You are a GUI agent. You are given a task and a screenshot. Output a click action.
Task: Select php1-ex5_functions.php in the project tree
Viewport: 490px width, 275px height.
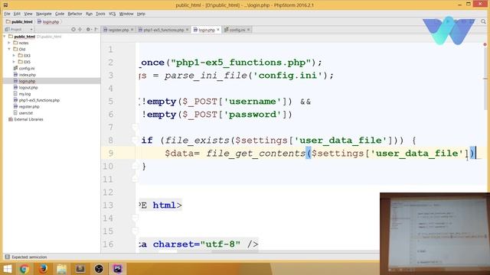coord(37,100)
